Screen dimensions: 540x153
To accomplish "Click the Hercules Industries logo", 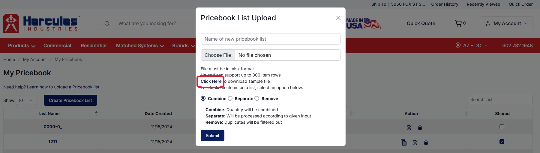I will (x=41, y=23).
